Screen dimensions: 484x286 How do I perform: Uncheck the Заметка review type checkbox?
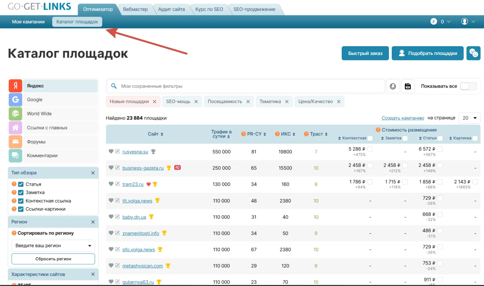tap(21, 193)
